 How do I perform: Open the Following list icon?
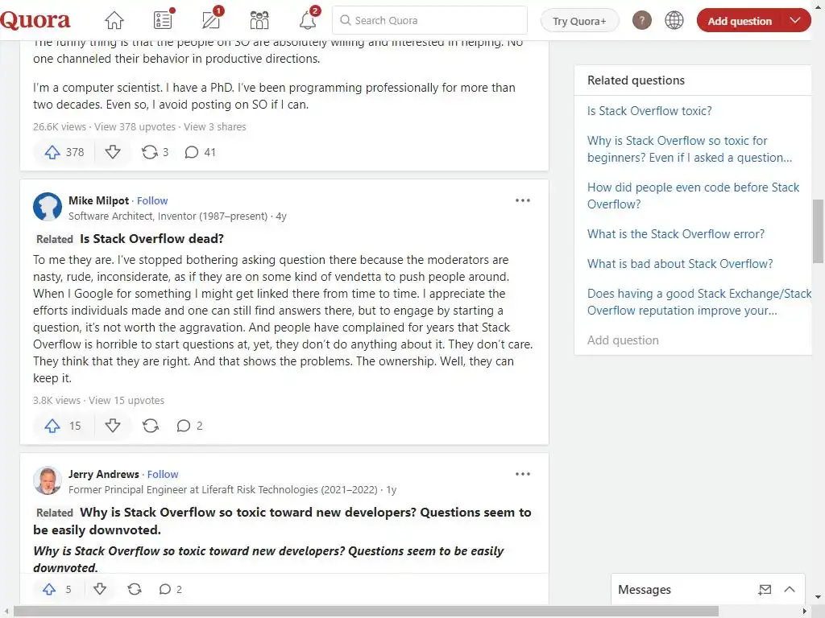(x=164, y=19)
